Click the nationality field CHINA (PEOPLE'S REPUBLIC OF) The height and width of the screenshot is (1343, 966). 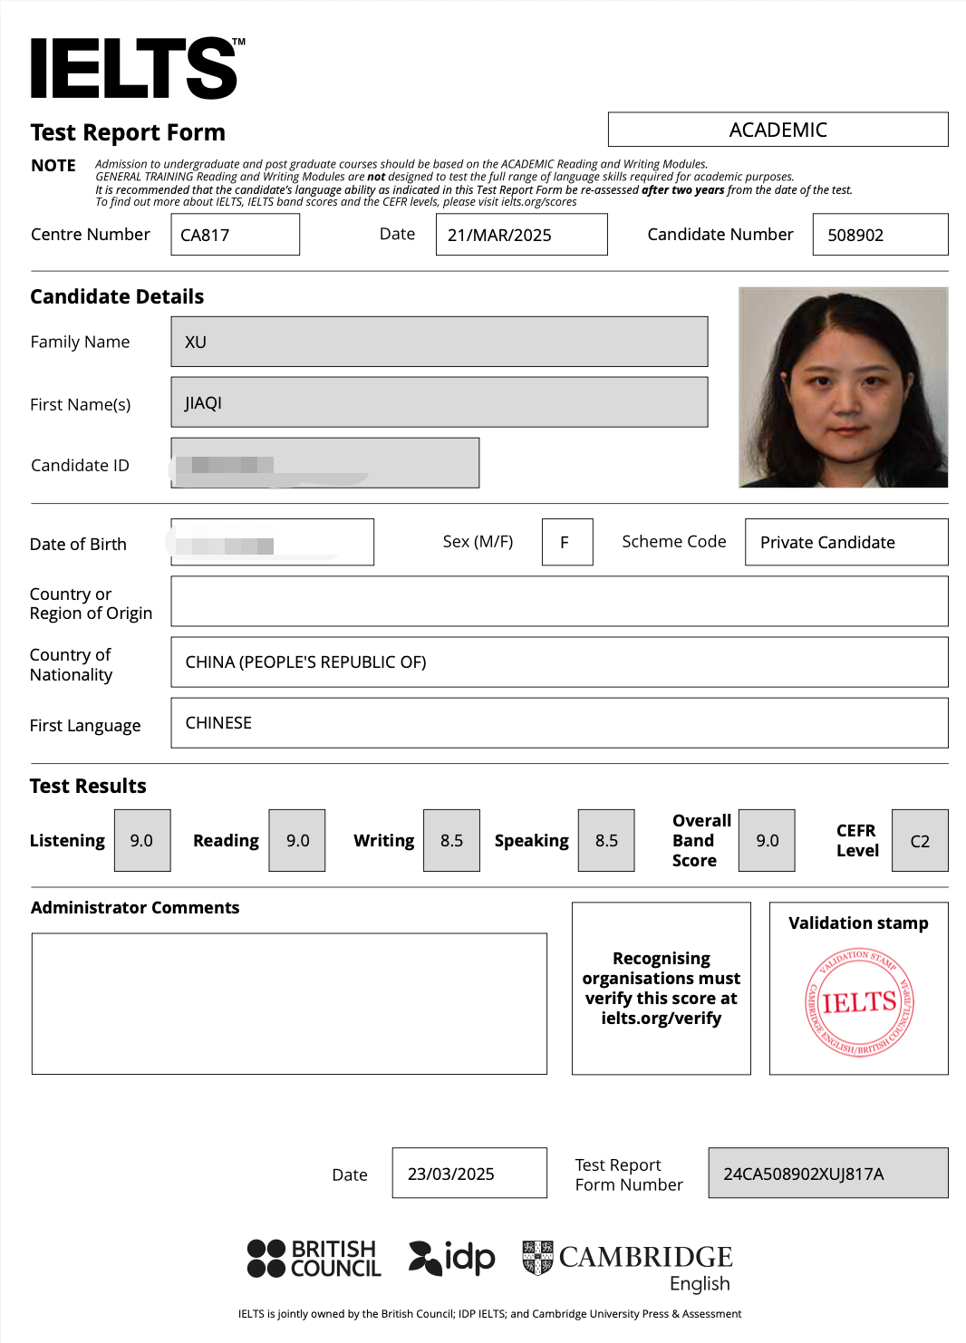click(x=560, y=662)
